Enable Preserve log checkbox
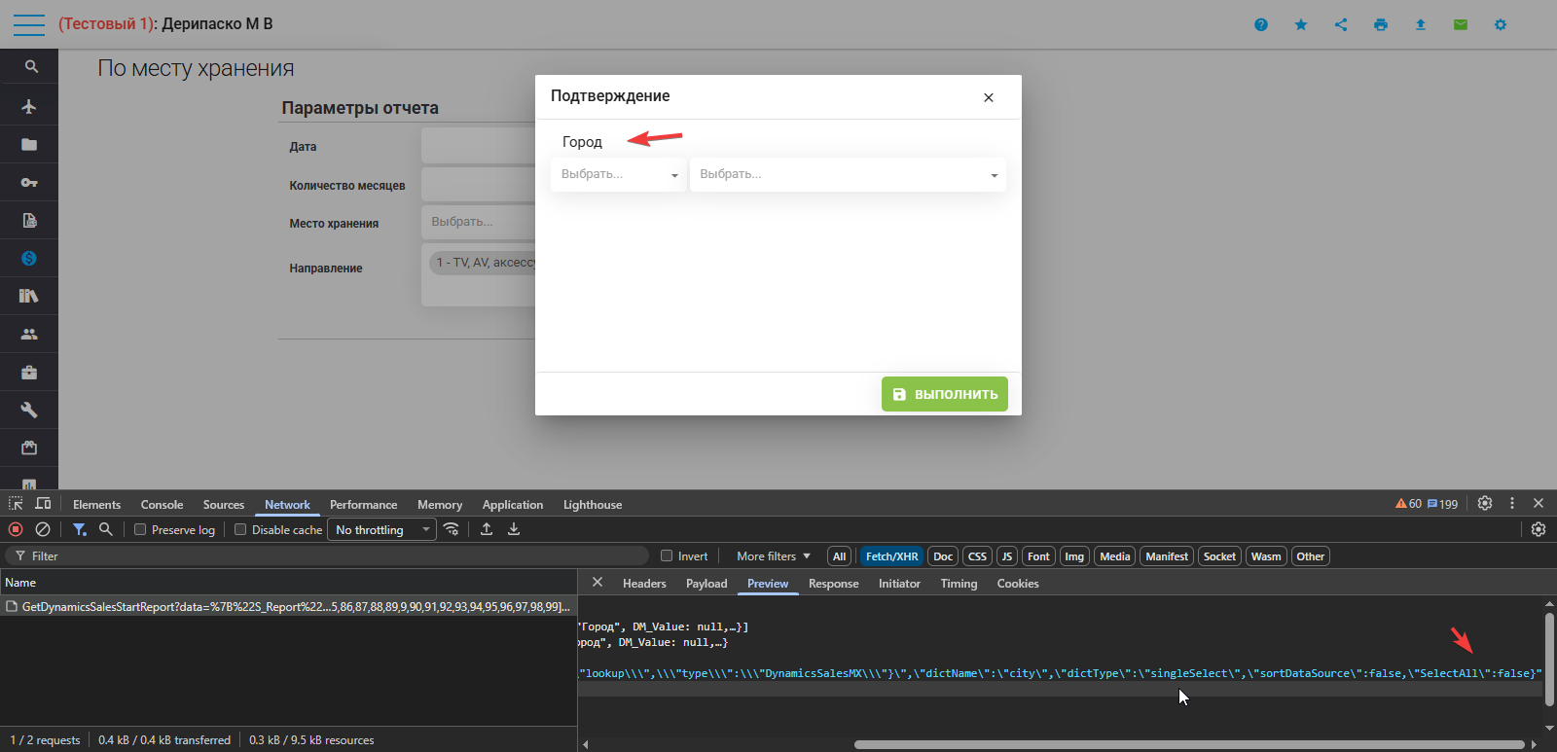 (x=140, y=529)
